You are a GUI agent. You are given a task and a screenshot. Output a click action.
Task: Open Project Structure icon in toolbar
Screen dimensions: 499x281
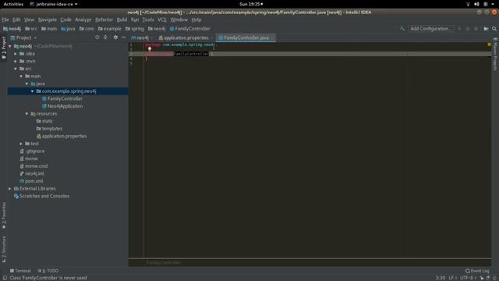click(486, 29)
